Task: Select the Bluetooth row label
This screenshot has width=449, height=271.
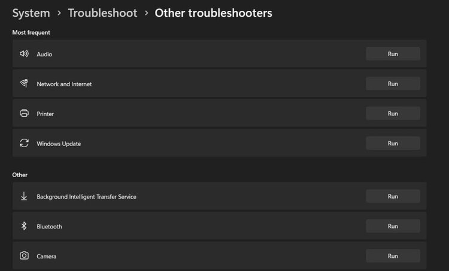Action: pyautogui.click(x=49, y=227)
